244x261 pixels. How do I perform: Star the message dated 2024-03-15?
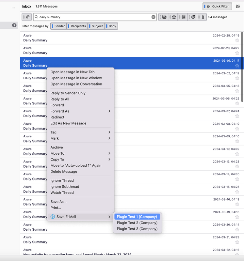click(237, 192)
